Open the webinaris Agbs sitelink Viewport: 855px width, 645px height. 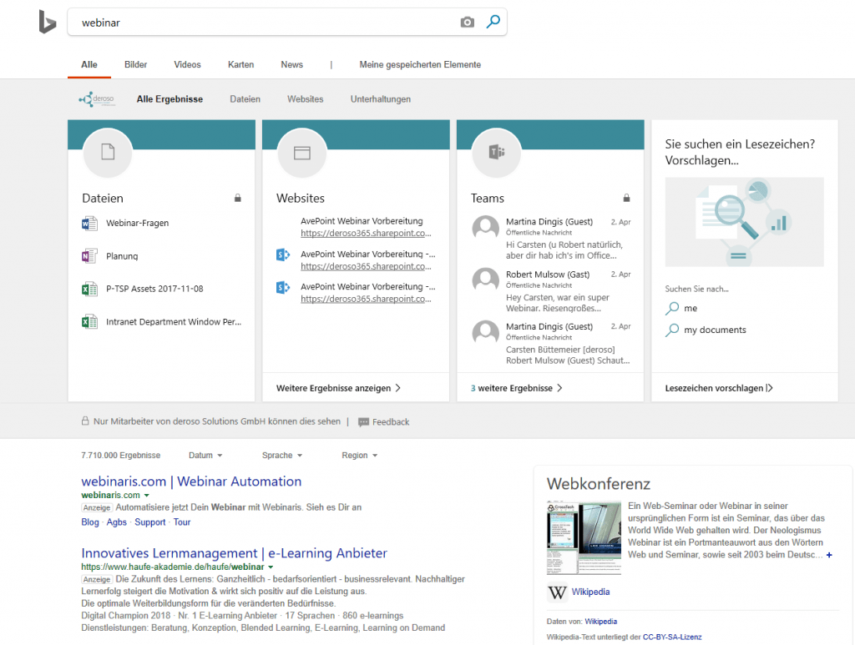tap(117, 522)
